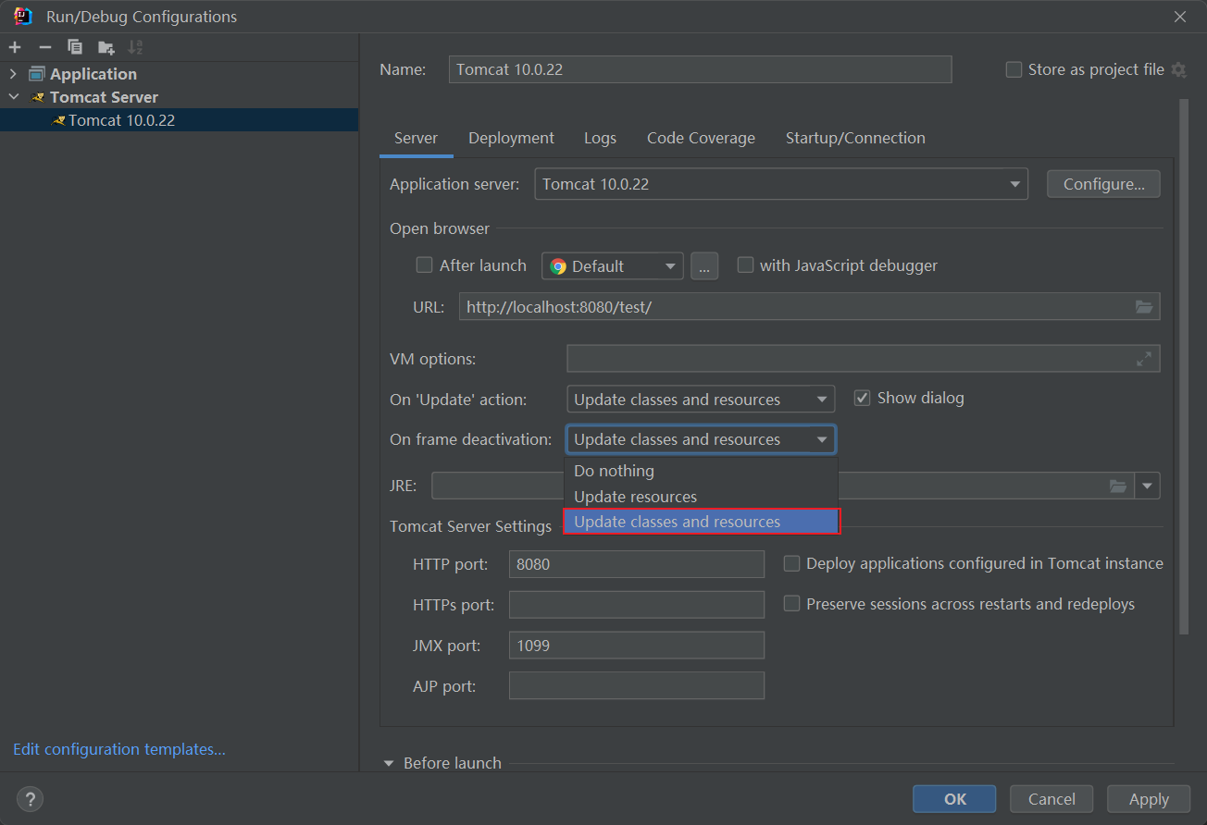Uncheck the Show dialog checkbox
The image size is (1207, 825).
click(x=862, y=398)
